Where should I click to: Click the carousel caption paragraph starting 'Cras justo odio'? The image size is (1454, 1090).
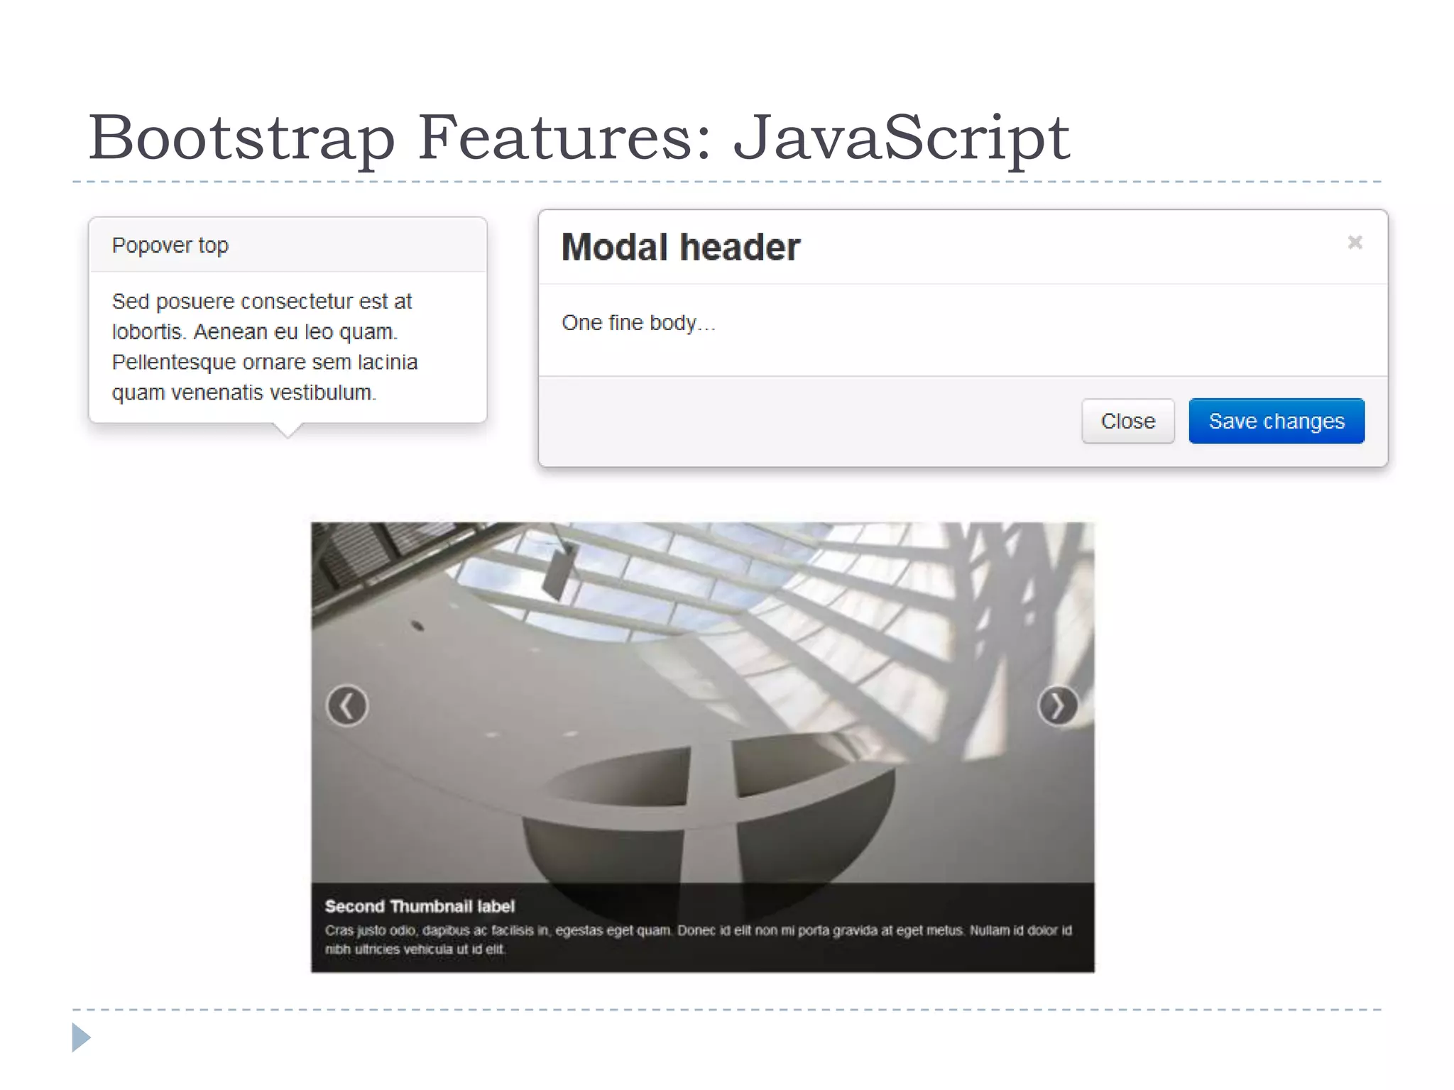tap(699, 940)
